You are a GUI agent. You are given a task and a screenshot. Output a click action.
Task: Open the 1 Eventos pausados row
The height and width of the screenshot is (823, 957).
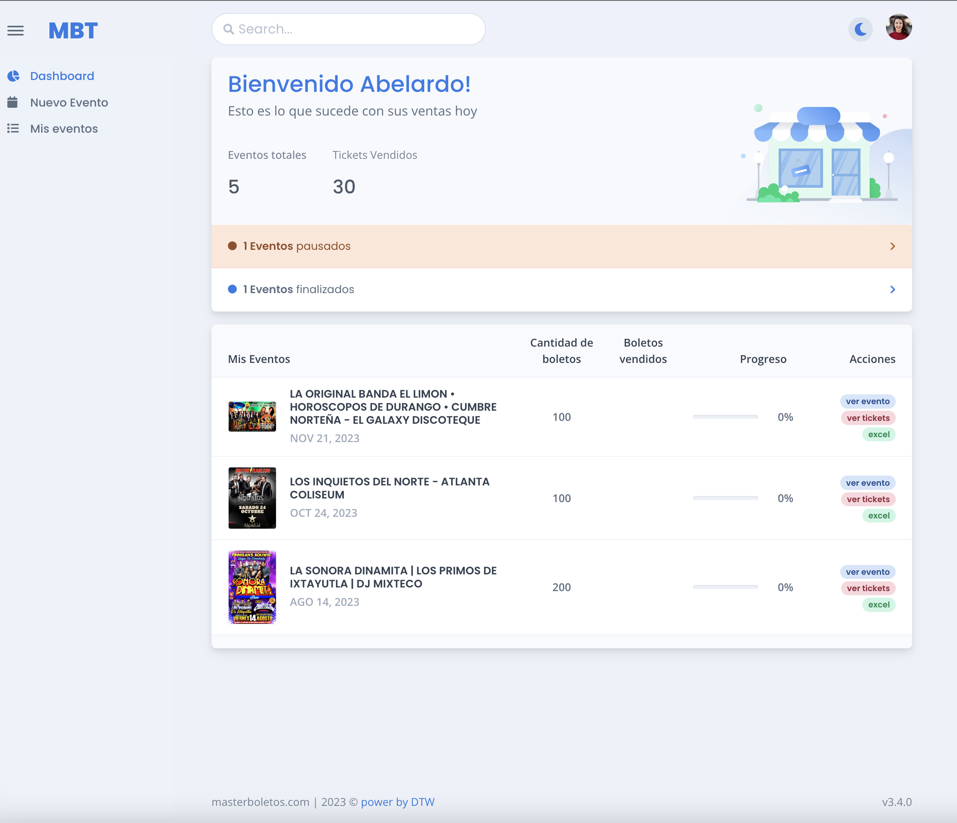[x=296, y=246]
